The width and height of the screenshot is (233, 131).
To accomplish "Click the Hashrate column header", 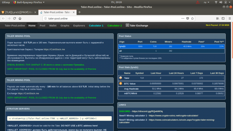I will (x=187, y=42).
